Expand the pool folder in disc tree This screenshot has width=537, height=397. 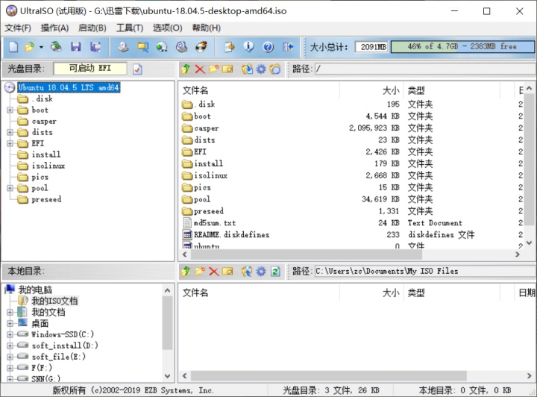10,188
